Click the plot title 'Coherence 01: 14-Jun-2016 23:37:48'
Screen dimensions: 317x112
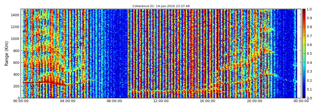click(x=161, y=6)
